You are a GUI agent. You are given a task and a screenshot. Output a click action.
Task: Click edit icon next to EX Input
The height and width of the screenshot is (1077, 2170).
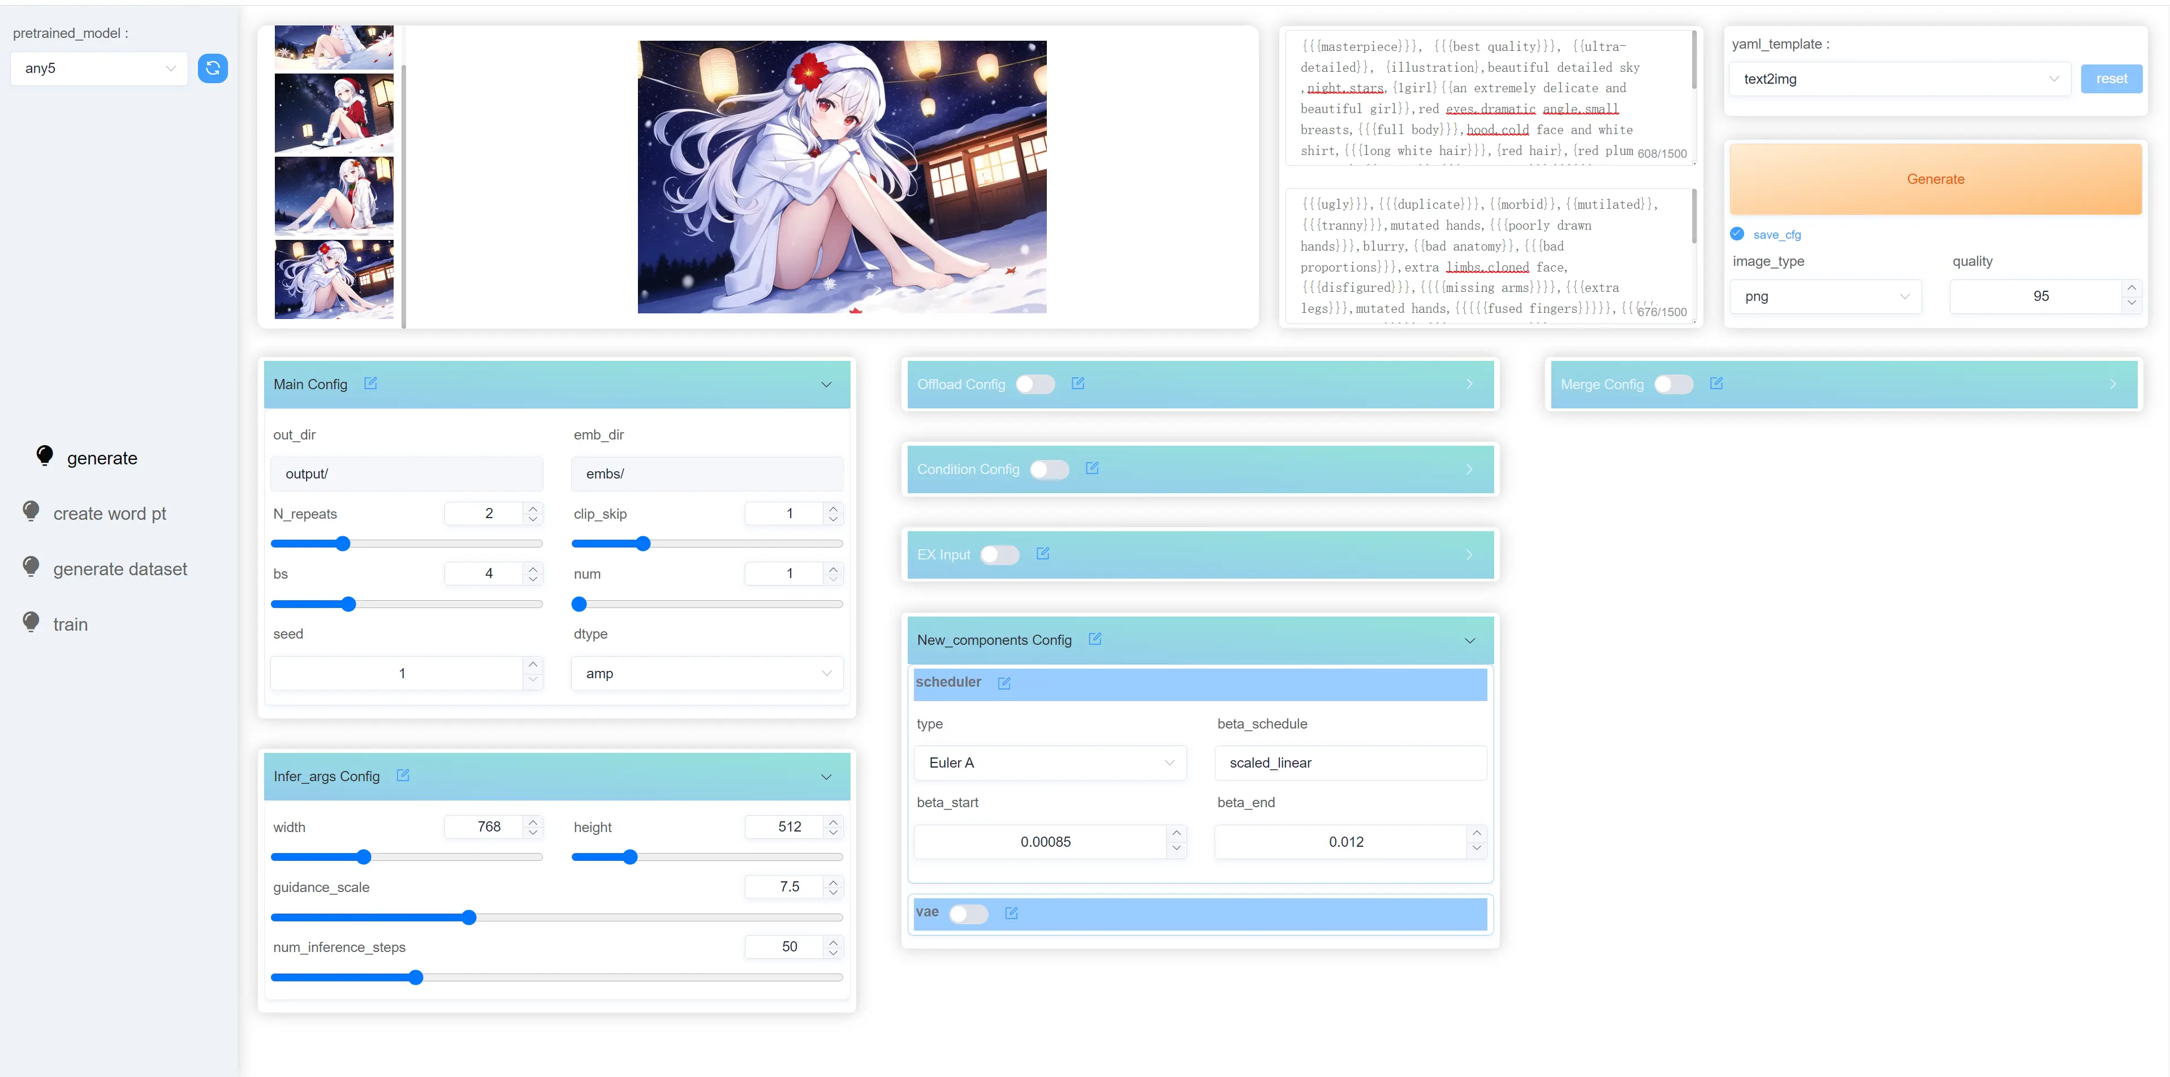[1043, 554]
